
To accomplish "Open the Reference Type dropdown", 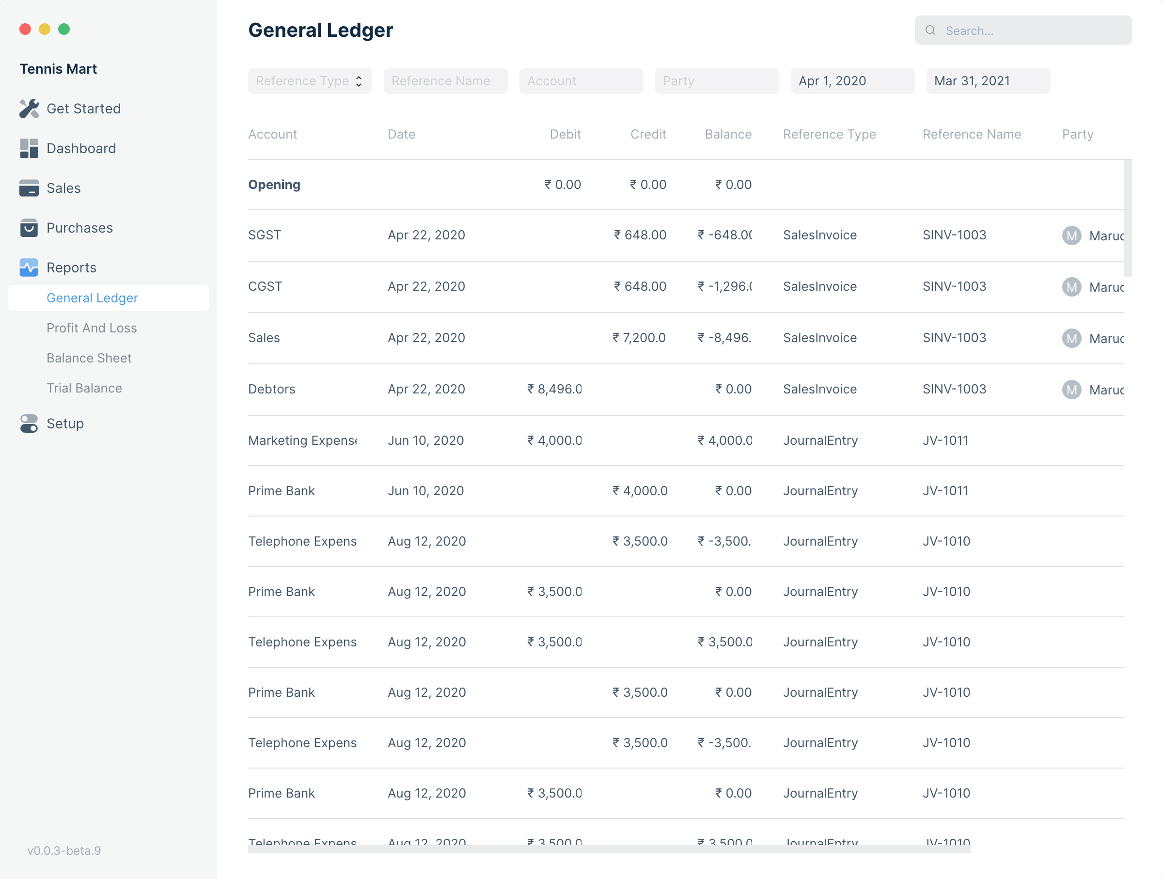I will (x=310, y=81).
